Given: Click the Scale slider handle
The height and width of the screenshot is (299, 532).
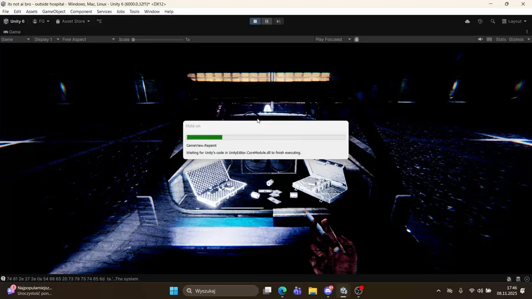Looking at the screenshot, I should coord(134,40).
